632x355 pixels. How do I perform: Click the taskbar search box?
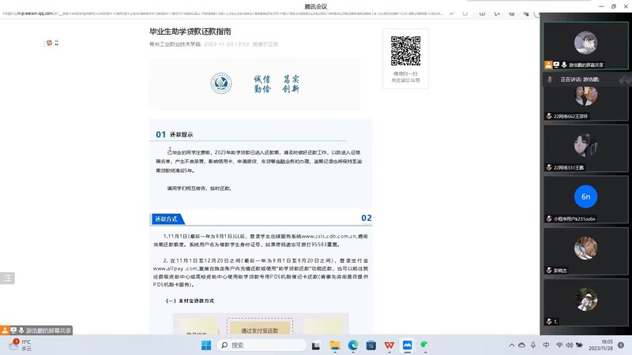[262, 346]
